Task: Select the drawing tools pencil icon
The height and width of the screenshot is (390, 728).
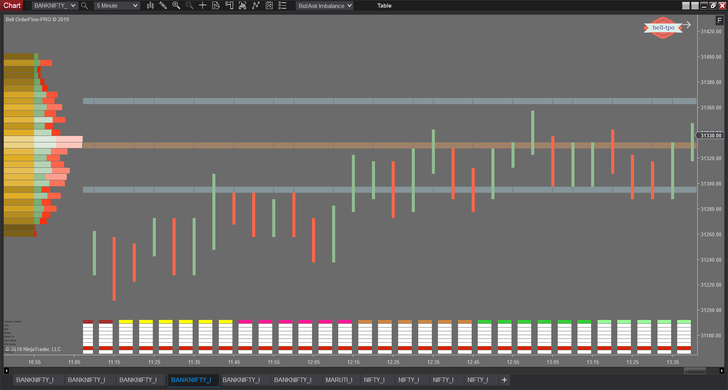Action: (163, 6)
